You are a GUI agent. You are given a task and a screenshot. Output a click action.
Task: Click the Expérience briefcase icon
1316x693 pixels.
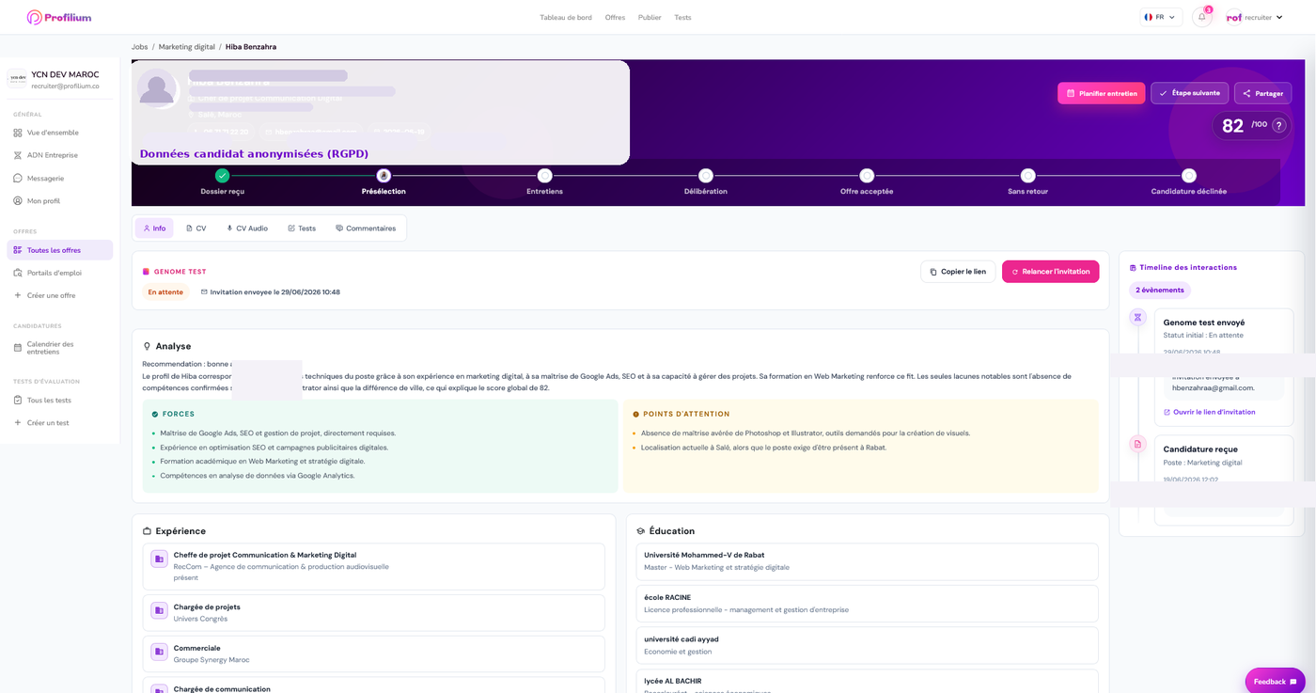[147, 531]
